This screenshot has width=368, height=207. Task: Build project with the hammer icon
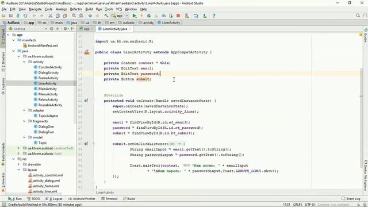[x=106, y=16]
